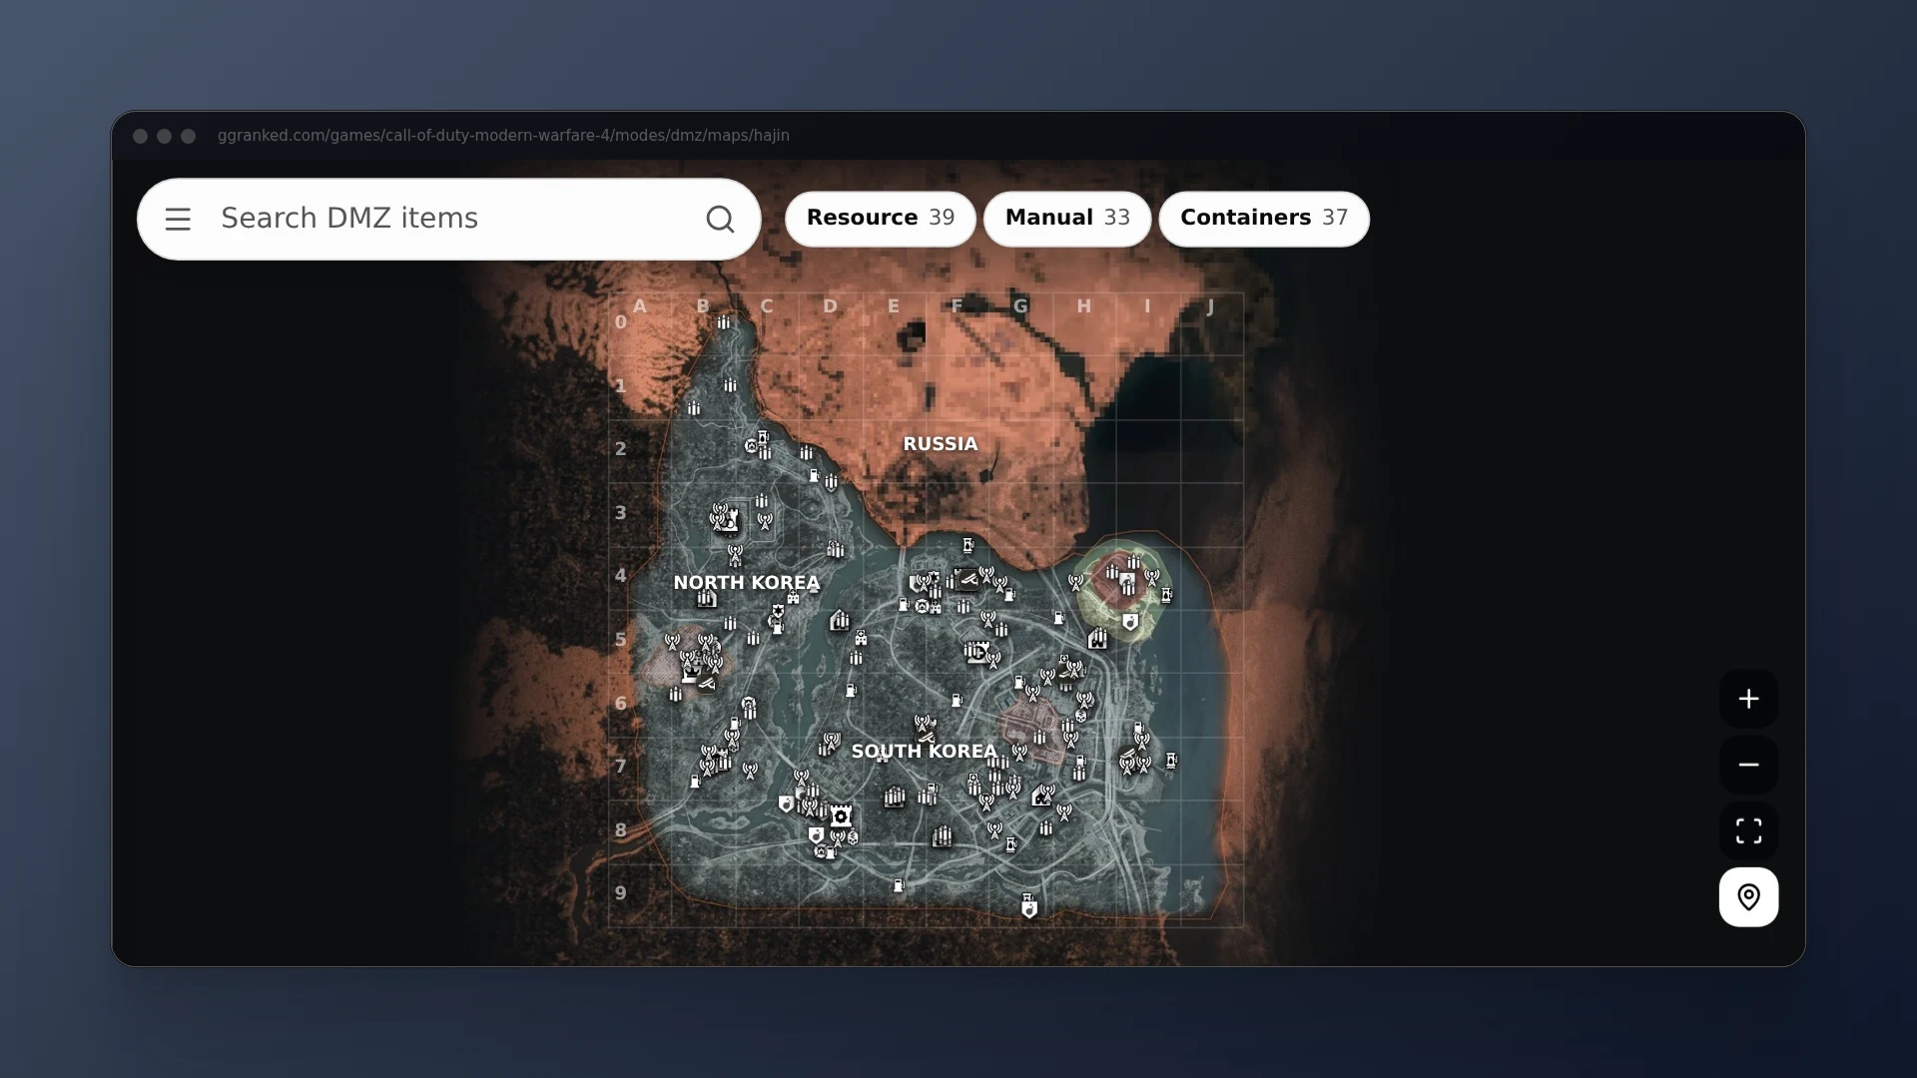1917x1078 pixels.
Task: Focus the Search DMZ items field
Action: click(449, 219)
